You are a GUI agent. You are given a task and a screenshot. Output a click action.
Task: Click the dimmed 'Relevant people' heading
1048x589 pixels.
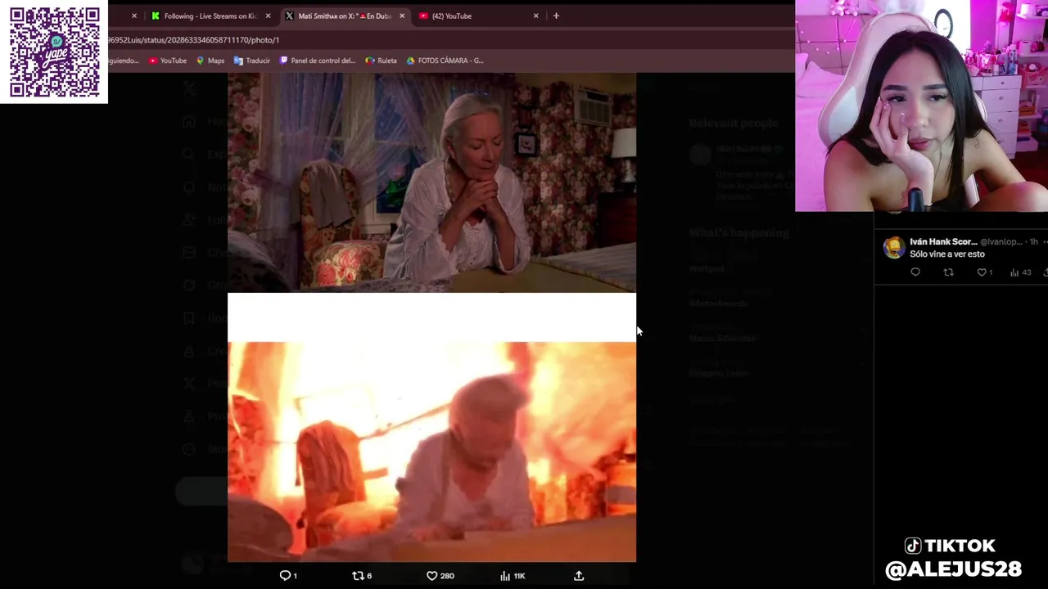[x=733, y=124]
